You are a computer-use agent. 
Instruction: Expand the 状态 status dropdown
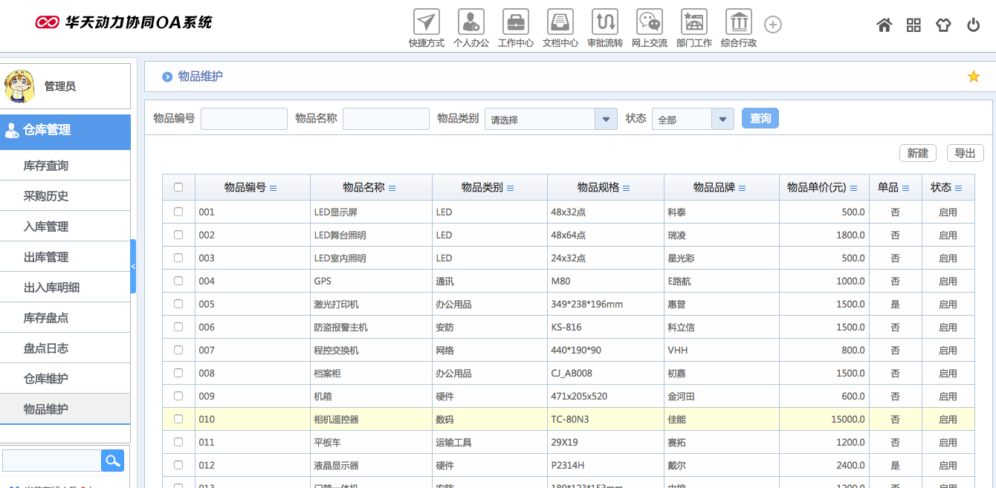click(722, 119)
